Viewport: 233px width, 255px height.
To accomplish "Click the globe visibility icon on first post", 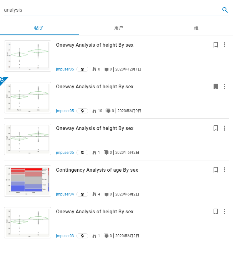I will pos(82,69).
